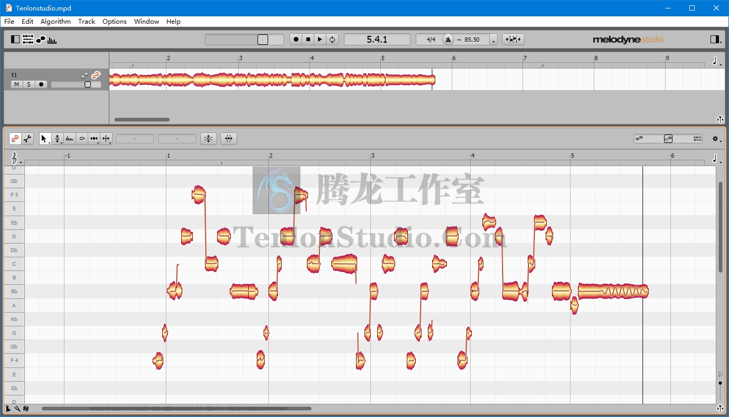Screen dimensions: 729x417
Task: Toggle t1 reference blob icon
Action: pos(85,75)
